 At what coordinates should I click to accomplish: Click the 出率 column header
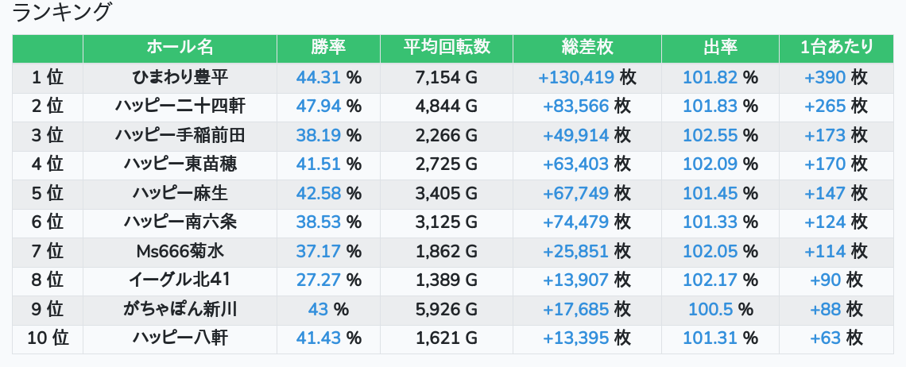(720, 48)
